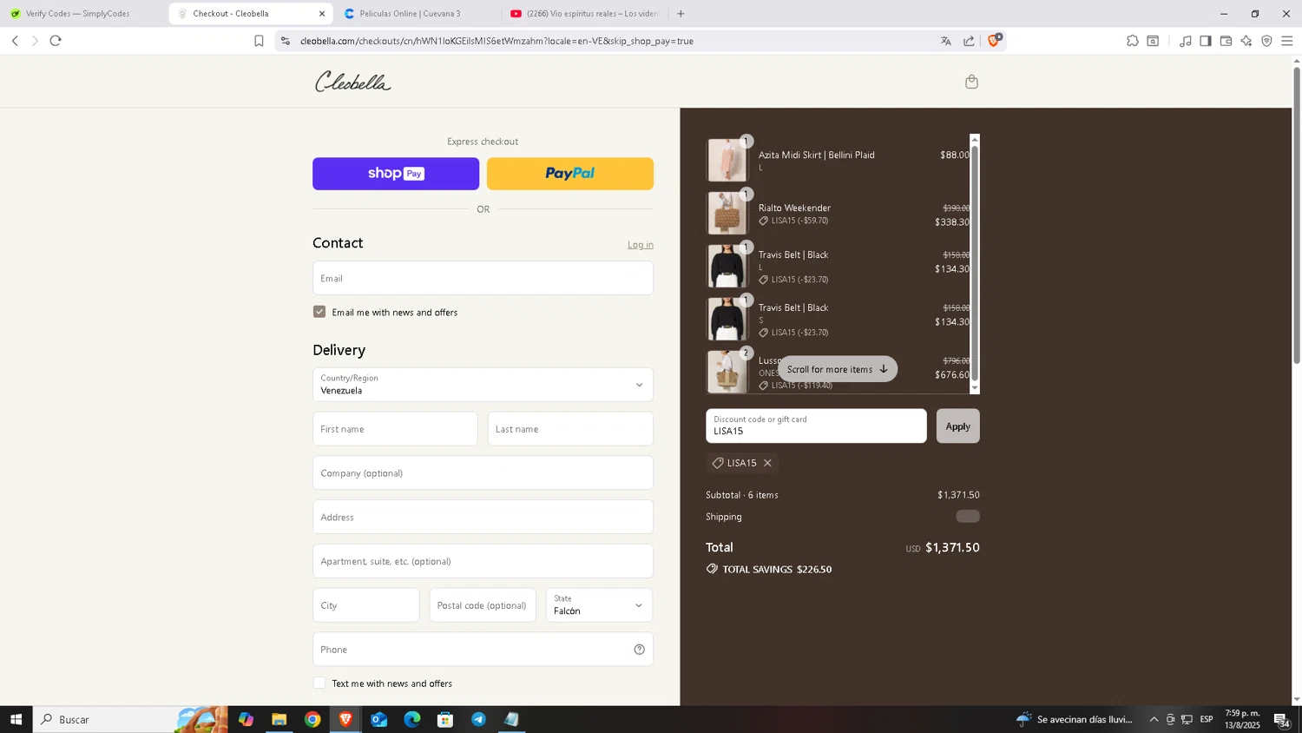Click the taskbar Buscar search box

pos(130,719)
